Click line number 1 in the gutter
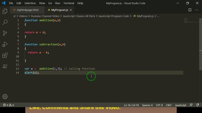Screen dimensions: 202x113 coord(18,20)
